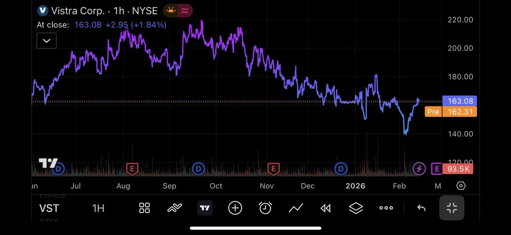Viewport: 511px width, 235px height.
Task: Open the object tree layers icon
Action: click(x=356, y=208)
